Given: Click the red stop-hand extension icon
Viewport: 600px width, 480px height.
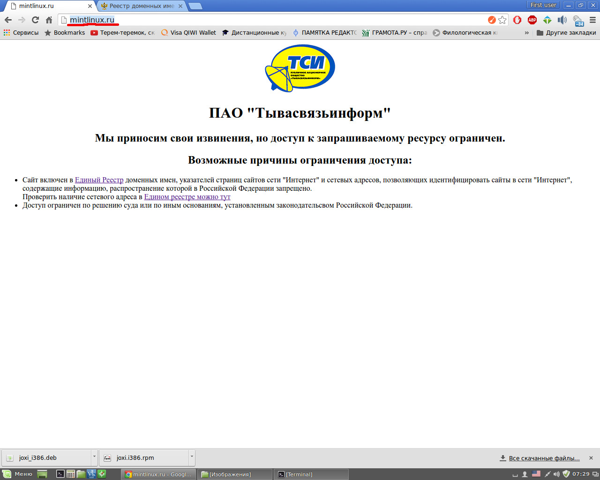Looking at the screenshot, I should click(517, 20).
